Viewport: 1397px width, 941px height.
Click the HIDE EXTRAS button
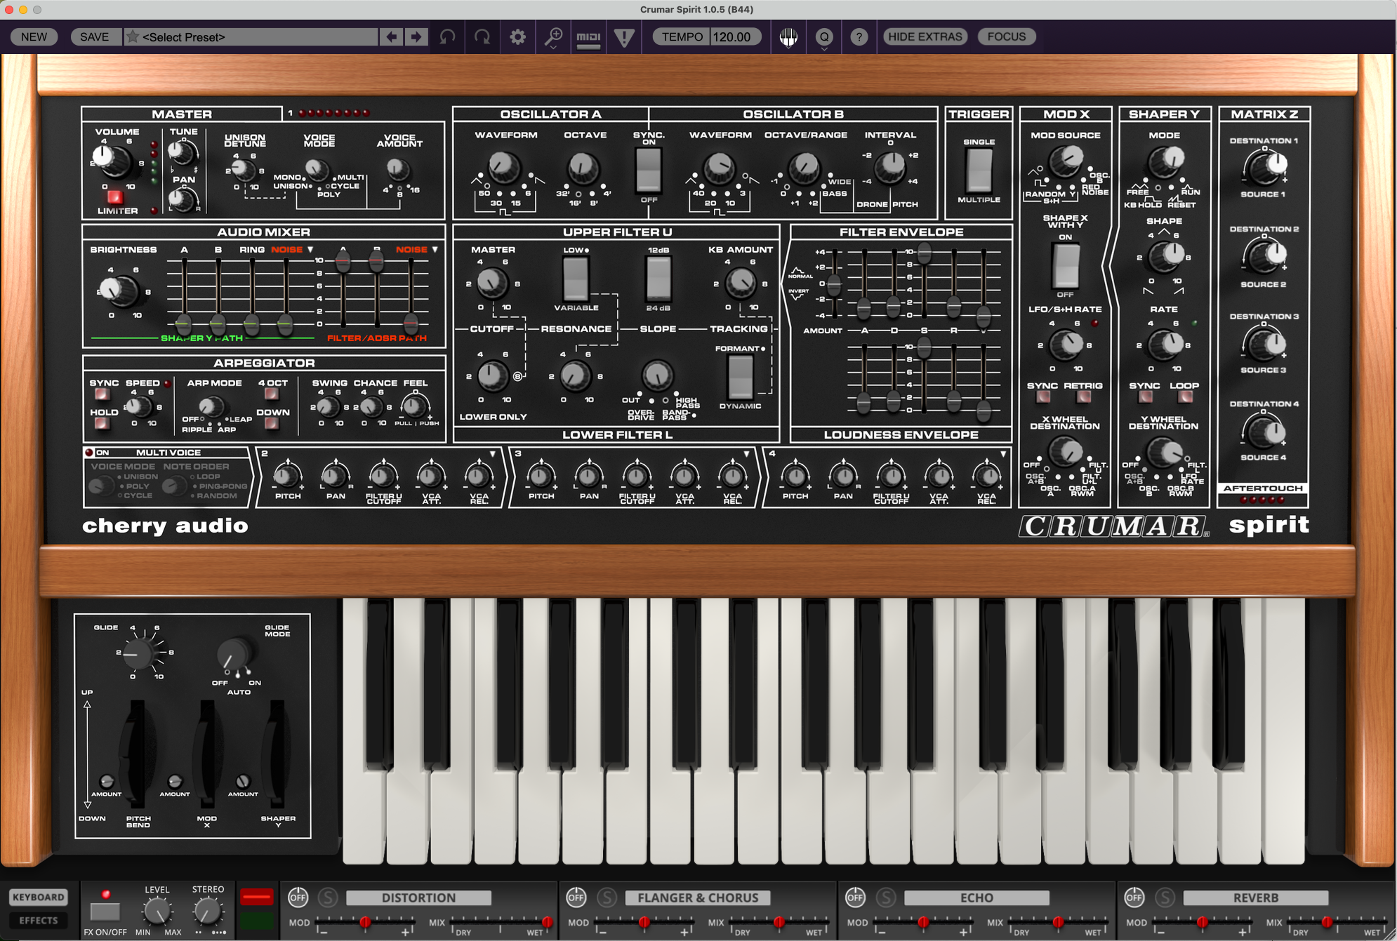925,36
